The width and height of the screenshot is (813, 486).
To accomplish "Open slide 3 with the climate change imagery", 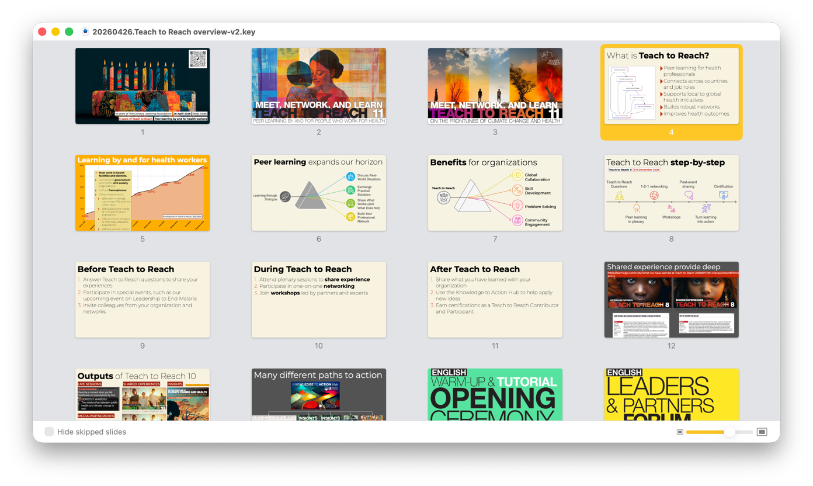I will [495, 86].
